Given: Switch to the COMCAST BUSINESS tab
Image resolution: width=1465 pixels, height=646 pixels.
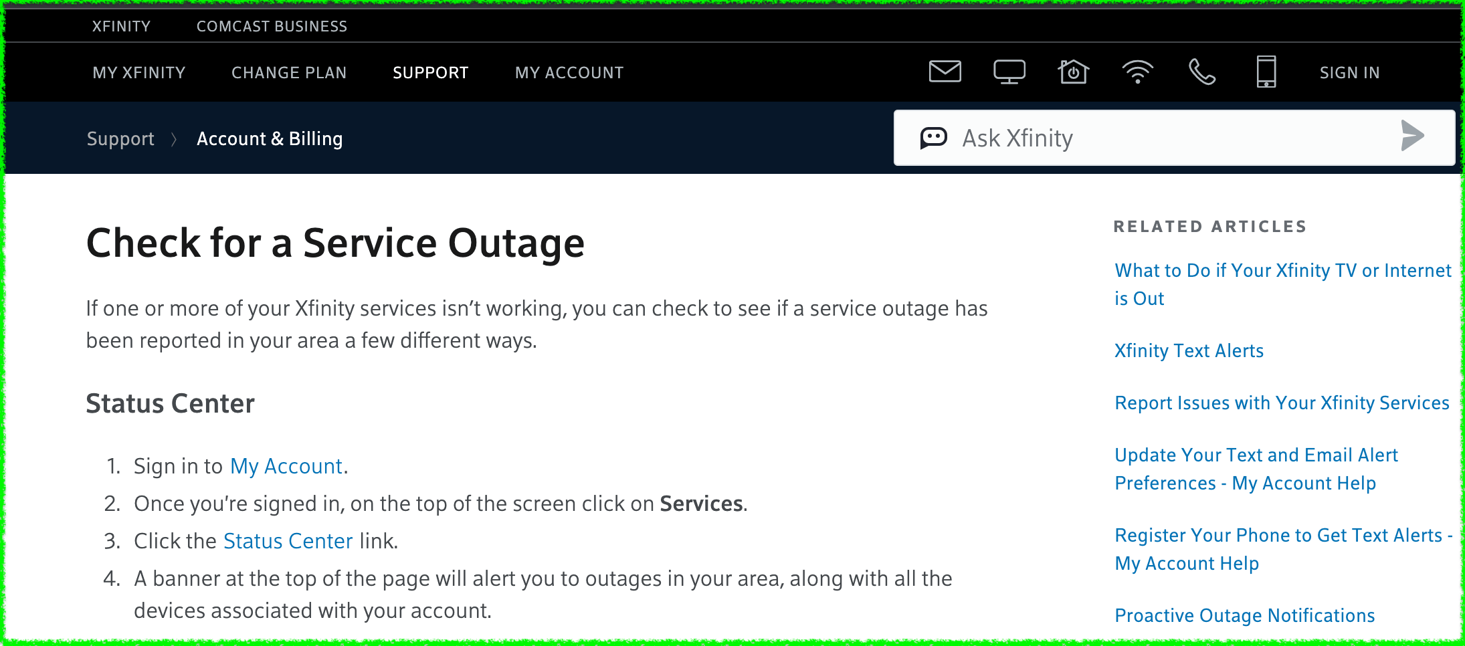Looking at the screenshot, I should tap(272, 26).
